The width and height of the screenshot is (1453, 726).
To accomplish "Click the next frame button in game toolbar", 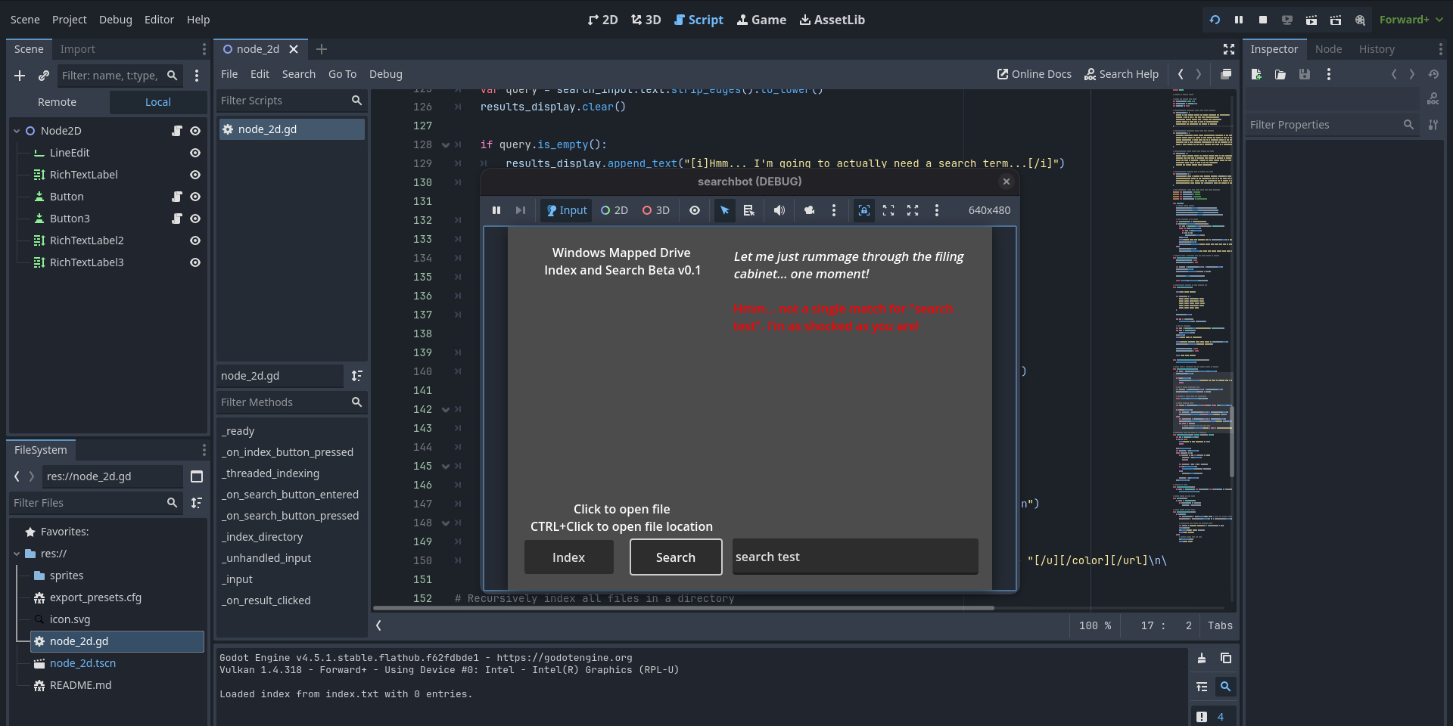I will click(x=521, y=210).
